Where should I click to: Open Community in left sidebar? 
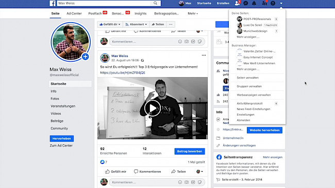coord(59,128)
